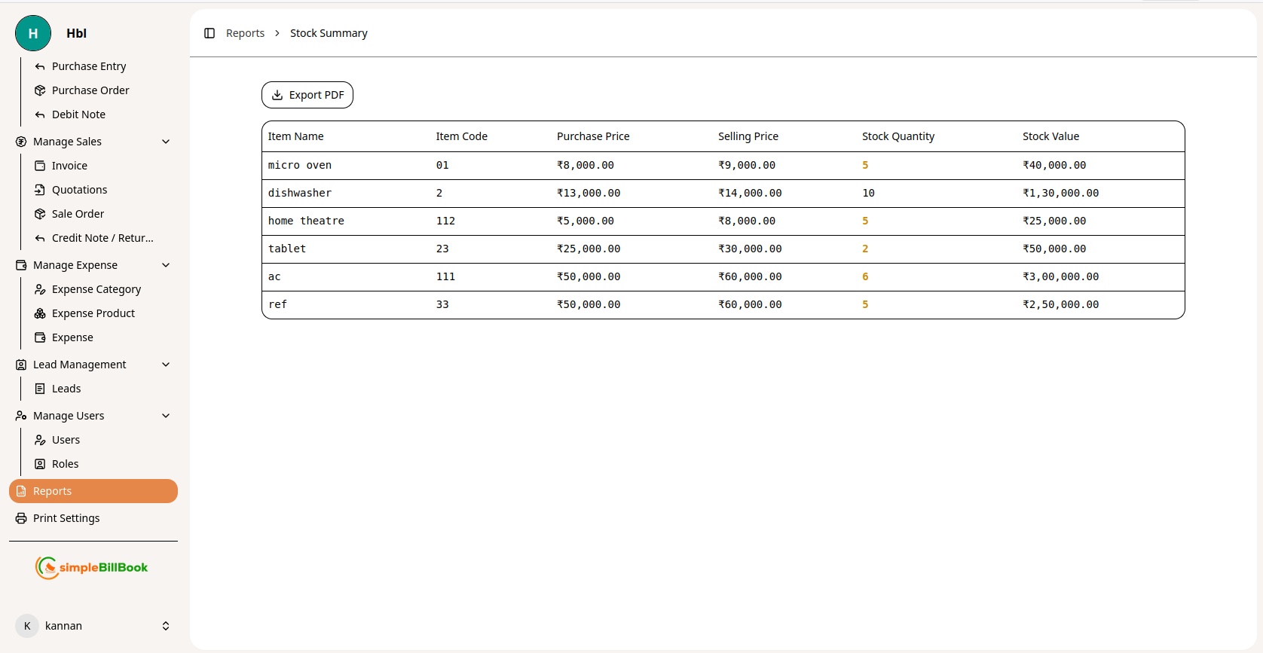The height and width of the screenshot is (653, 1263).
Task: Open the Reports menu item
Action: click(x=93, y=491)
